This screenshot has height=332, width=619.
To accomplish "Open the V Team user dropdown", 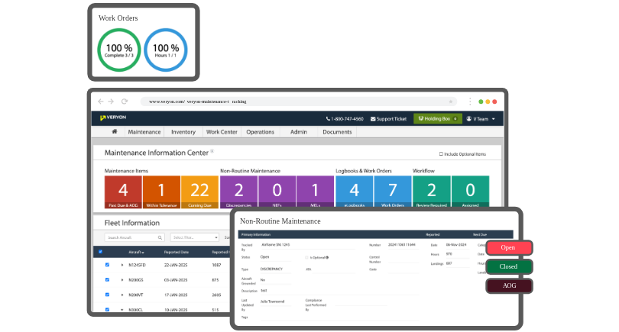I will pyautogui.click(x=481, y=119).
